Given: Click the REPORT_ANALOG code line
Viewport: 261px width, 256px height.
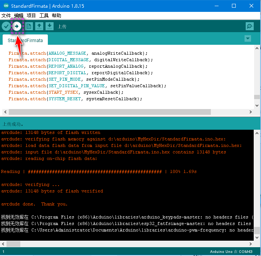Looking at the screenshot, I should pos(78,66).
